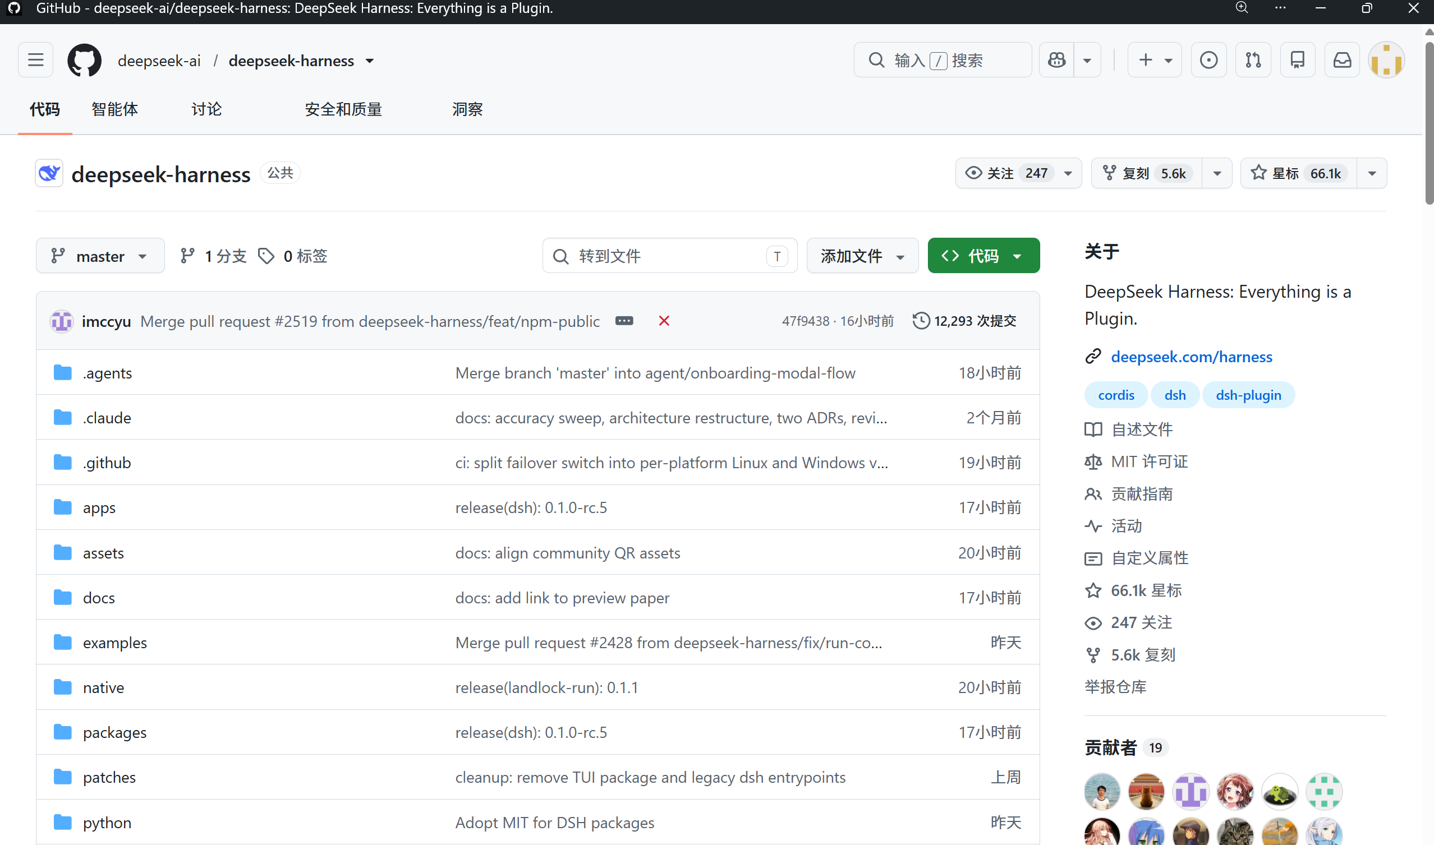Viewport: 1434px width, 845px height.
Task: Open the deepseek.com/harness website link
Action: [1191, 357]
